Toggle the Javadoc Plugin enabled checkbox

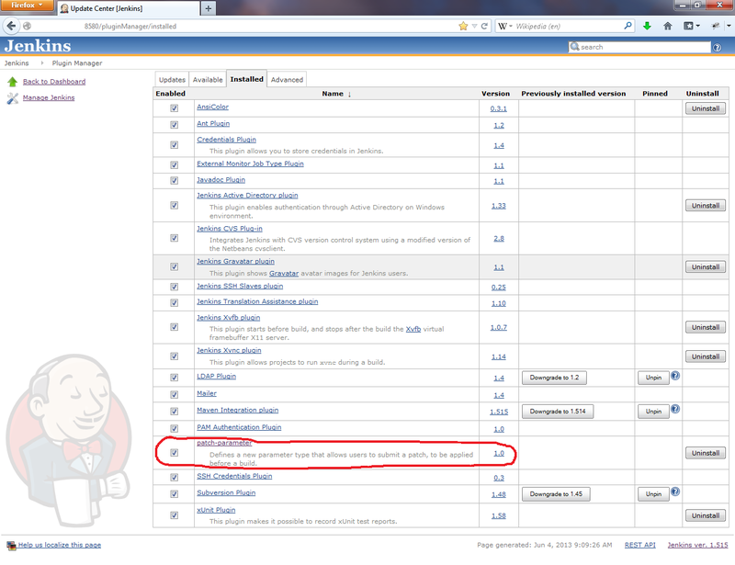click(x=174, y=180)
